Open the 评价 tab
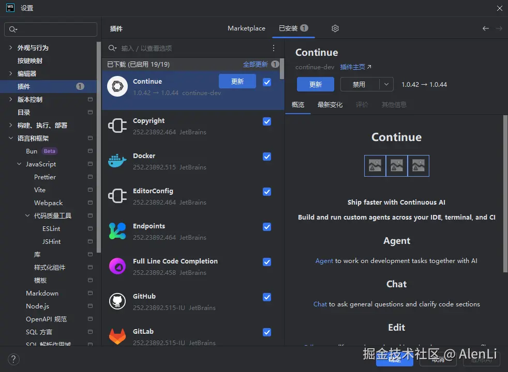Image resolution: width=508 pixels, height=372 pixels. click(x=362, y=104)
